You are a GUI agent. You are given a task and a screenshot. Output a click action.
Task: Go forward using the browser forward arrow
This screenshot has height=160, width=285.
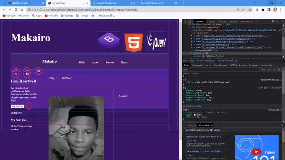10,10
